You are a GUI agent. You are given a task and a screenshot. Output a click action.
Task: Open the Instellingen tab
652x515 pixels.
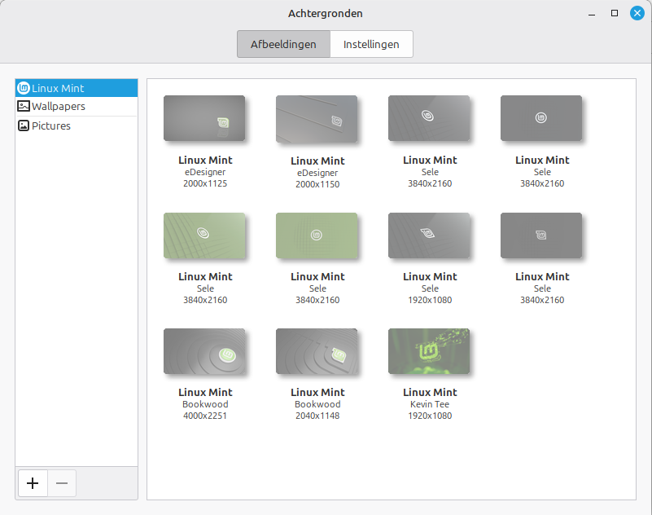coord(371,44)
